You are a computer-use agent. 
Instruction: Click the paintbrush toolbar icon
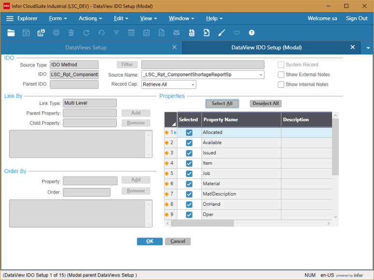pyautogui.click(x=222, y=33)
